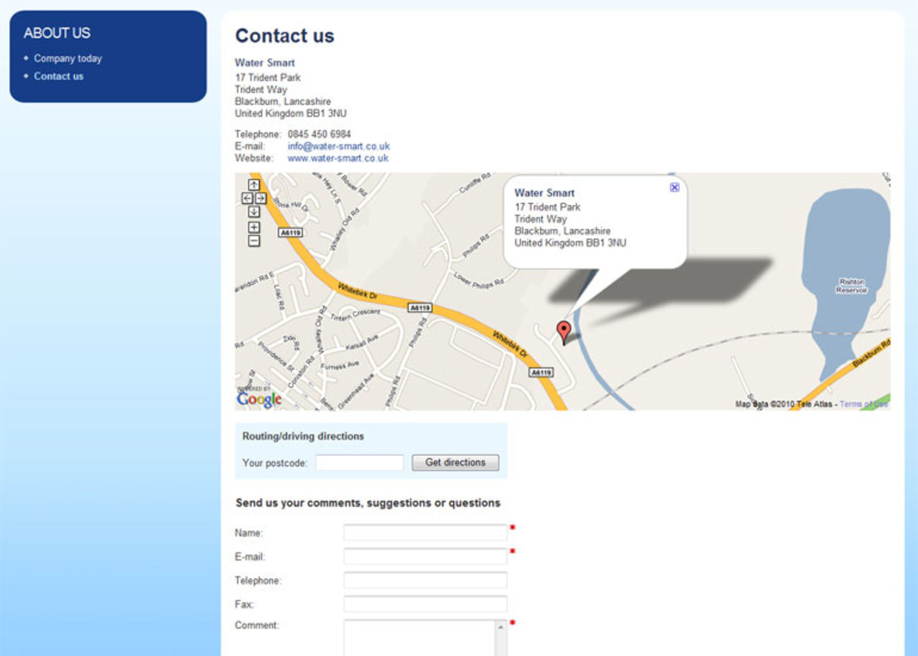This screenshot has height=656, width=918.
Task: Open Contact us page in sidebar
Action: (59, 76)
